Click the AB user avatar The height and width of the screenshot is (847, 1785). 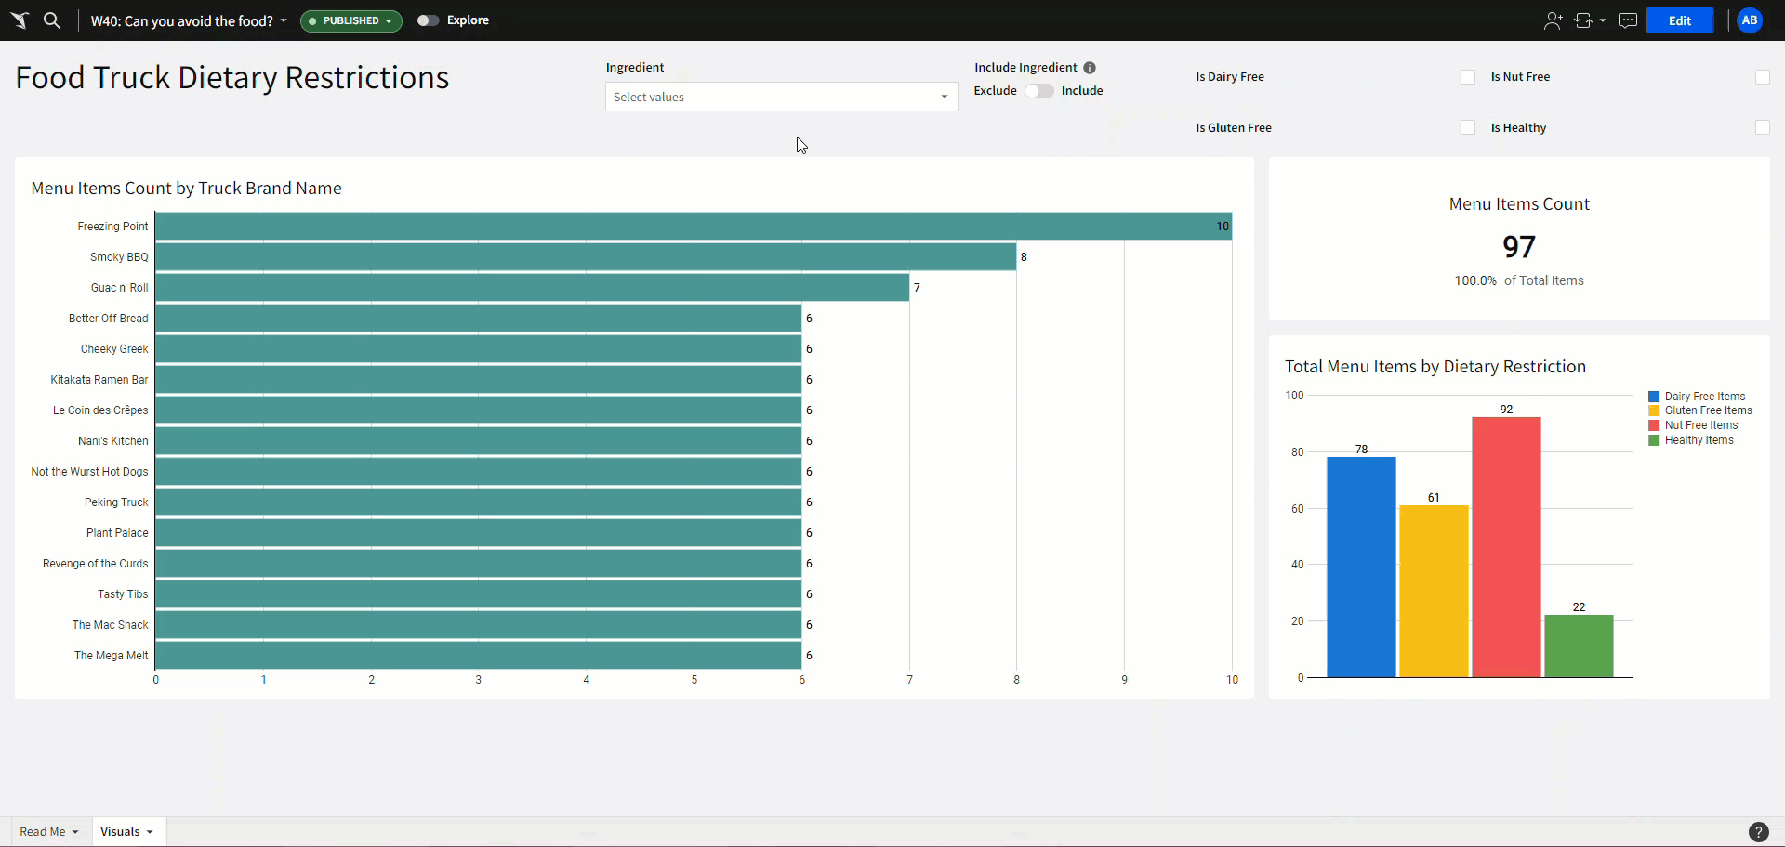click(x=1749, y=20)
